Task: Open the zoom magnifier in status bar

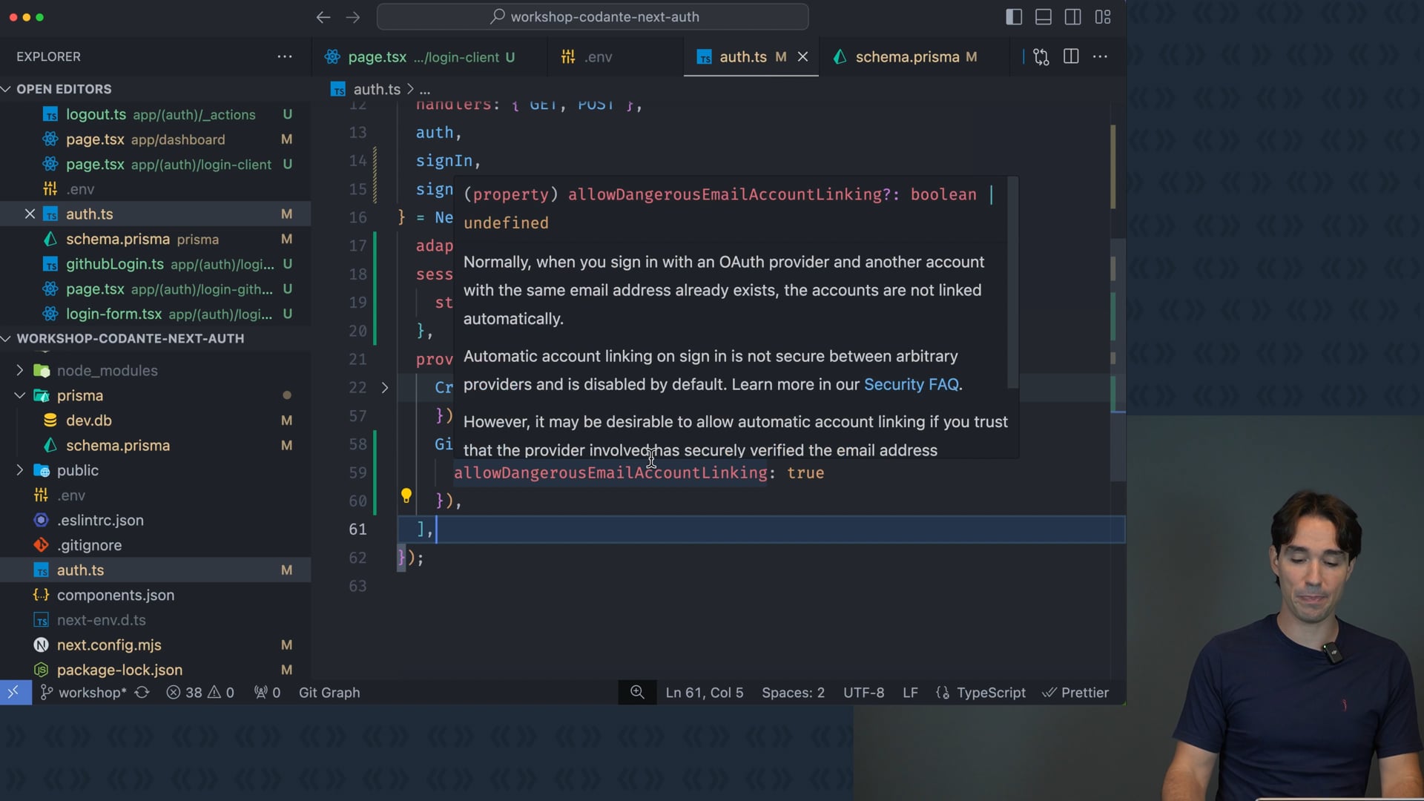Action: [637, 692]
